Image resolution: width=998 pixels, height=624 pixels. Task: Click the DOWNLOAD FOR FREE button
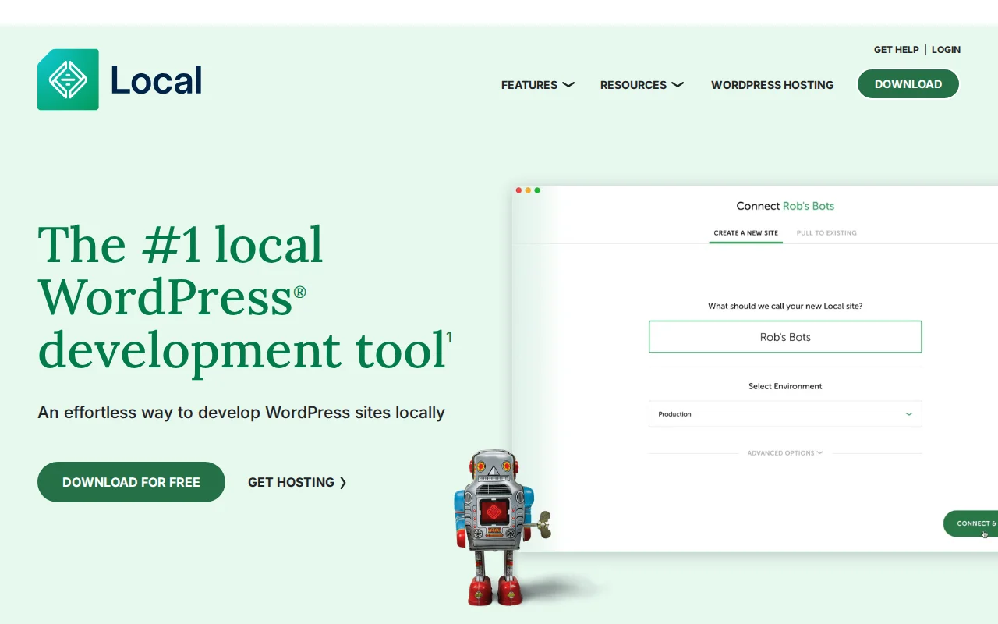tap(131, 482)
